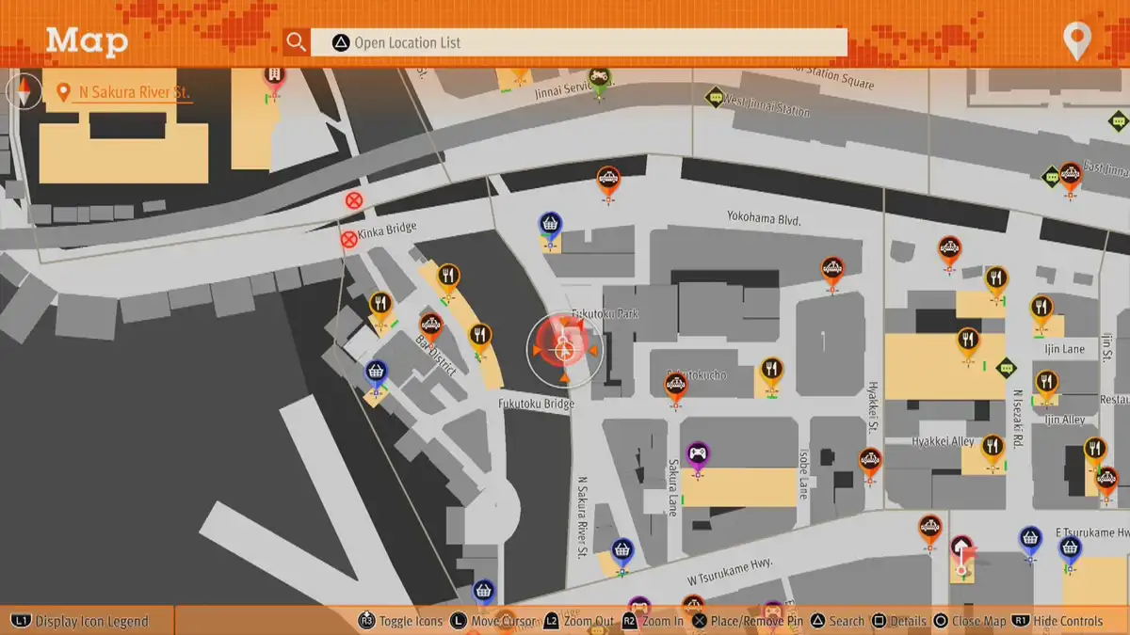Screen dimensions: 1130x635
Task: Select the restaurant icon right of Fukutokucho
Action: point(771,369)
